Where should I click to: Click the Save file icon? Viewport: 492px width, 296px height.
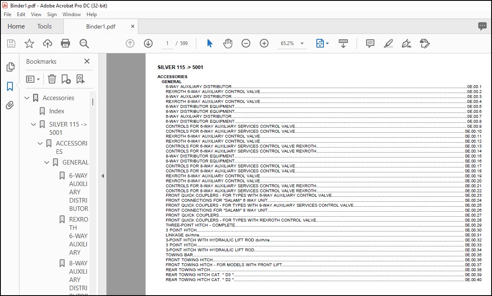tap(11, 43)
